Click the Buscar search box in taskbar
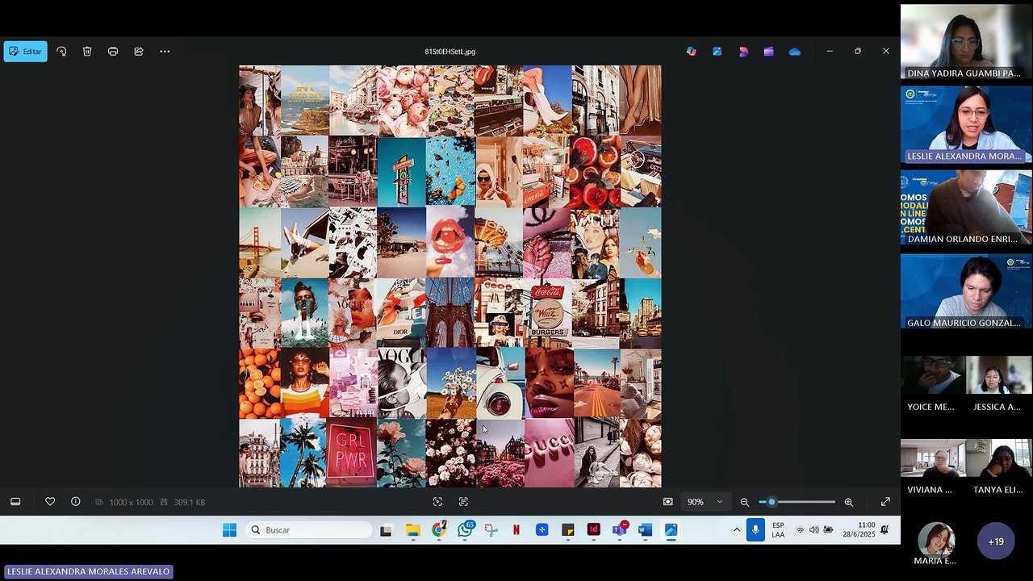 [x=309, y=530]
